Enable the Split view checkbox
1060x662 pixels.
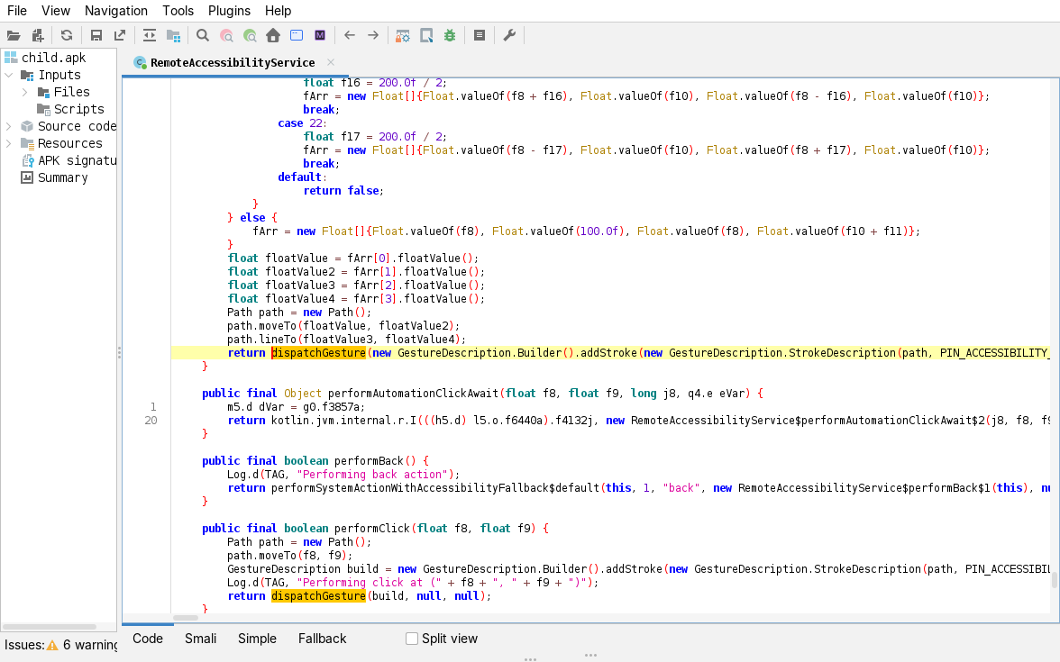point(412,639)
